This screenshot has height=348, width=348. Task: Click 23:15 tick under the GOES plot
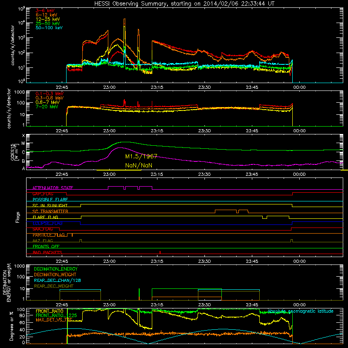coord(157,174)
